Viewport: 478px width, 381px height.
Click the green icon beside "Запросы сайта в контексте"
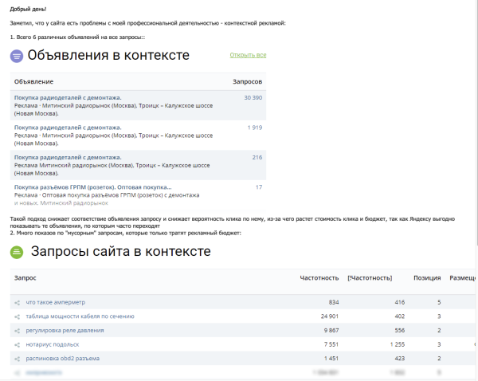pyautogui.click(x=17, y=253)
